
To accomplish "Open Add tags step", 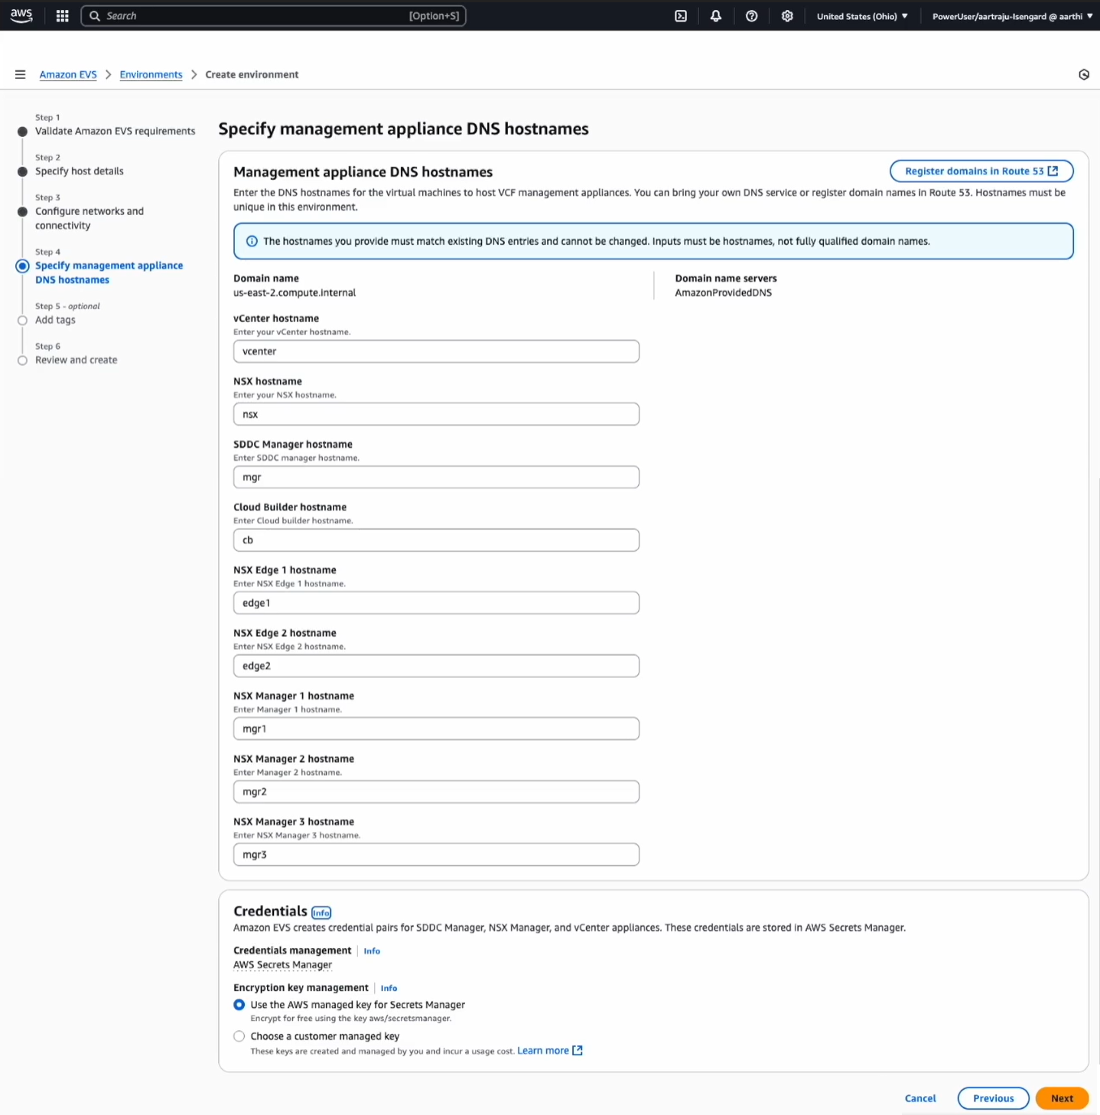I will [x=55, y=320].
